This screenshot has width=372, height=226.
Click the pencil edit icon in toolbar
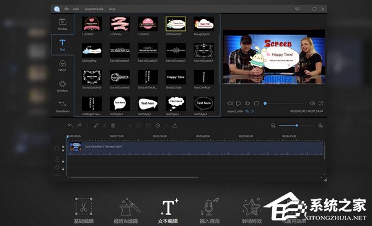[x=96, y=125]
